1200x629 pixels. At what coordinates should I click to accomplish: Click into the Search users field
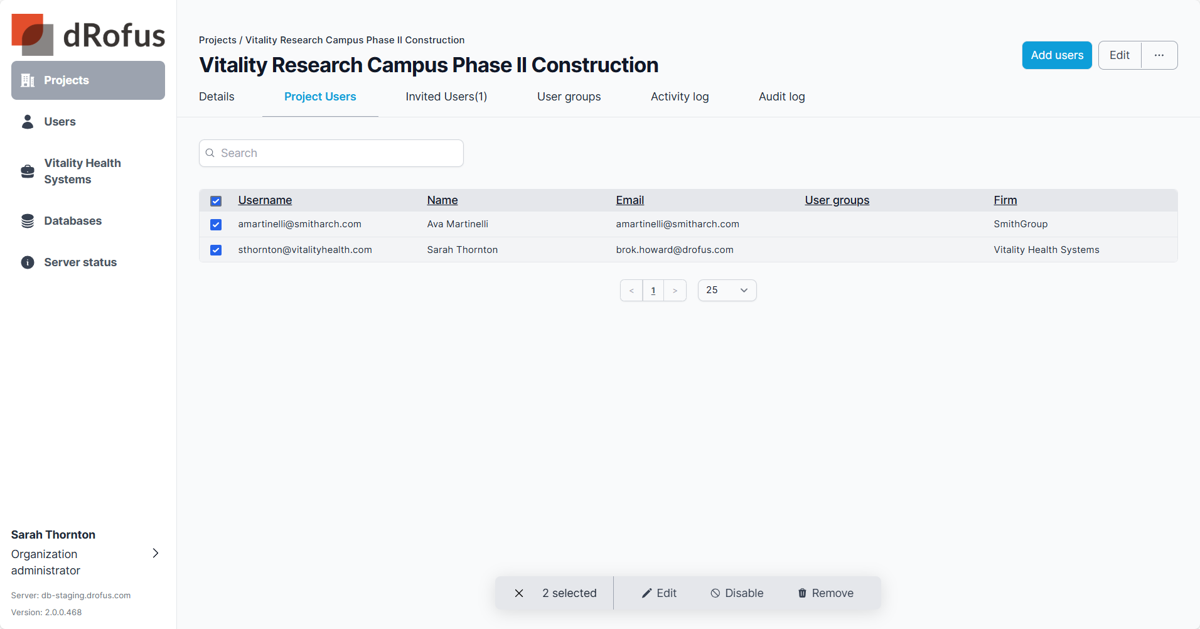[x=339, y=153]
